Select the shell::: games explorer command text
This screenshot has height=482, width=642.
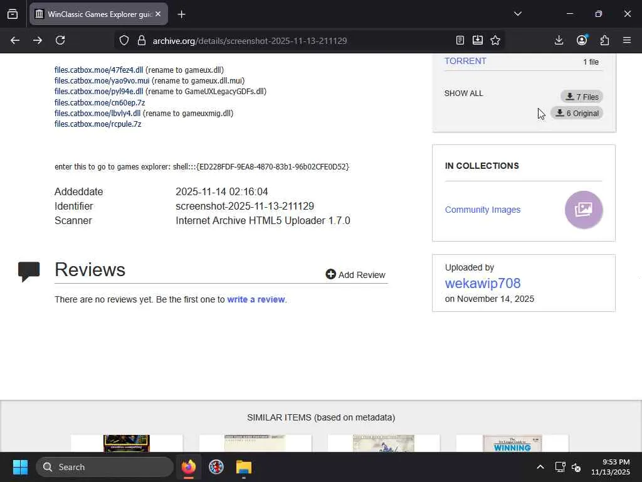261,167
